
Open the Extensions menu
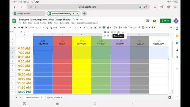click(64, 23)
